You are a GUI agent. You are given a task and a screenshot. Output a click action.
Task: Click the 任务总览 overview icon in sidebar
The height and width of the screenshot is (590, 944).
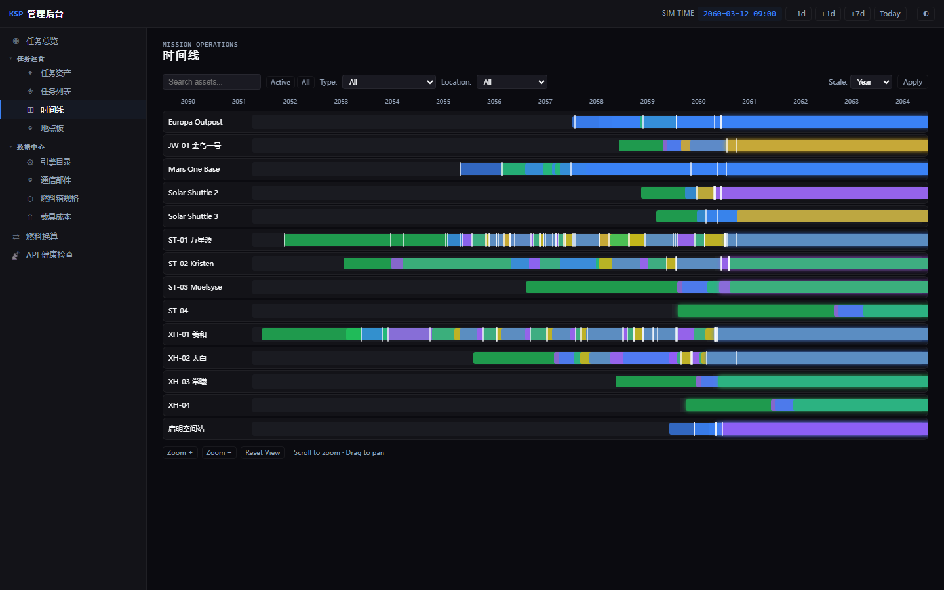tap(16, 41)
